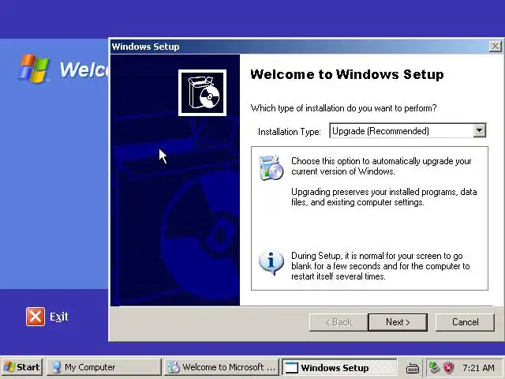Open the Installation Type dropdown arrow
Image resolution: width=505 pixels, height=379 pixels.
(x=479, y=130)
